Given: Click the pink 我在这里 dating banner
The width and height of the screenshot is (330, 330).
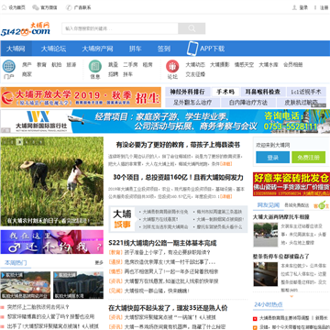Looking at the screenshot, I should pyautogui.click(x=52, y=242).
